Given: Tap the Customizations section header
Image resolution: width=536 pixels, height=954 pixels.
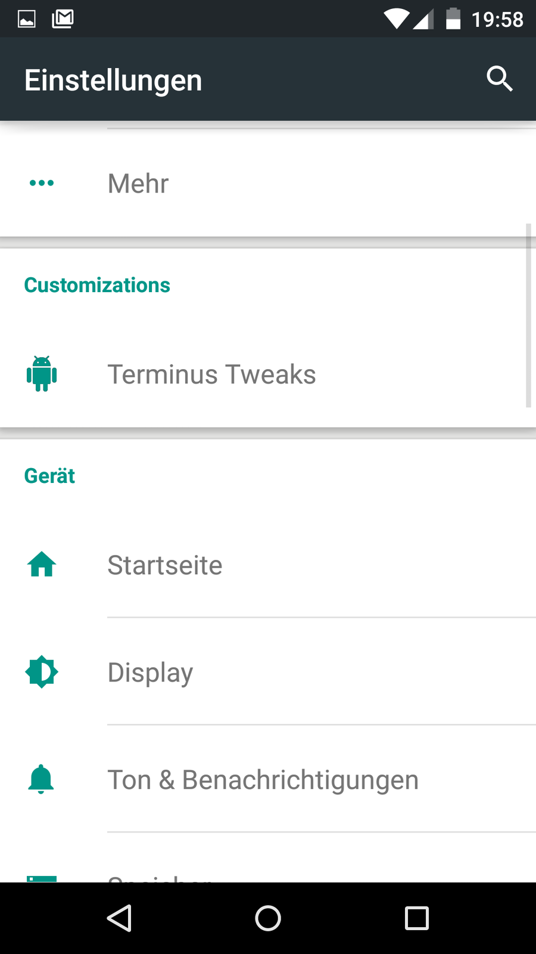Looking at the screenshot, I should click(x=97, y=285).
